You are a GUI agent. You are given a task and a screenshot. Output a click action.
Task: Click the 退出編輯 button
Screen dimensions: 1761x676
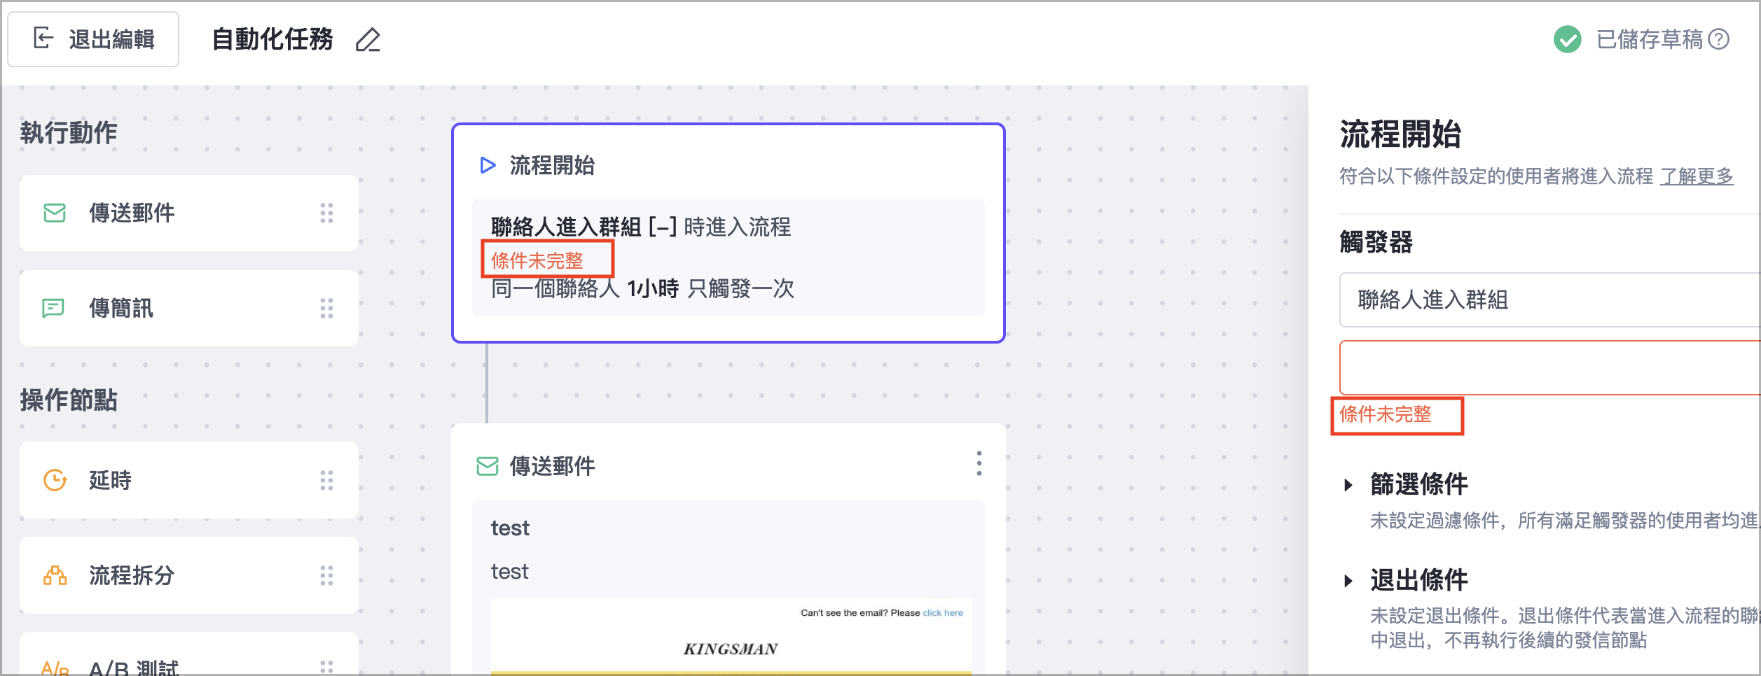point(93,39)
